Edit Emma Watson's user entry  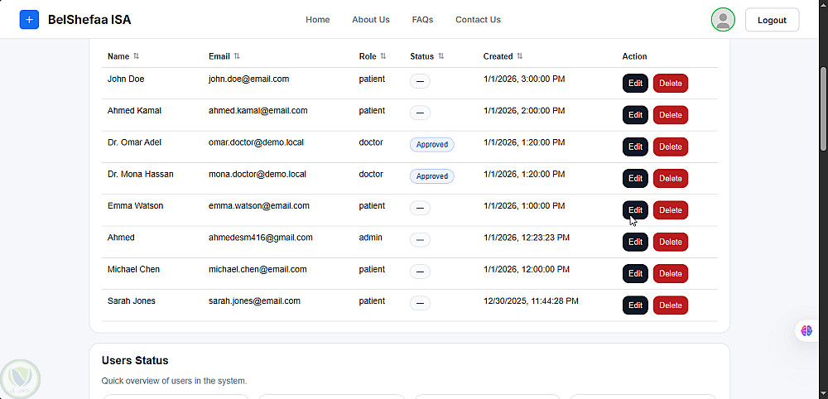[635, 210]
